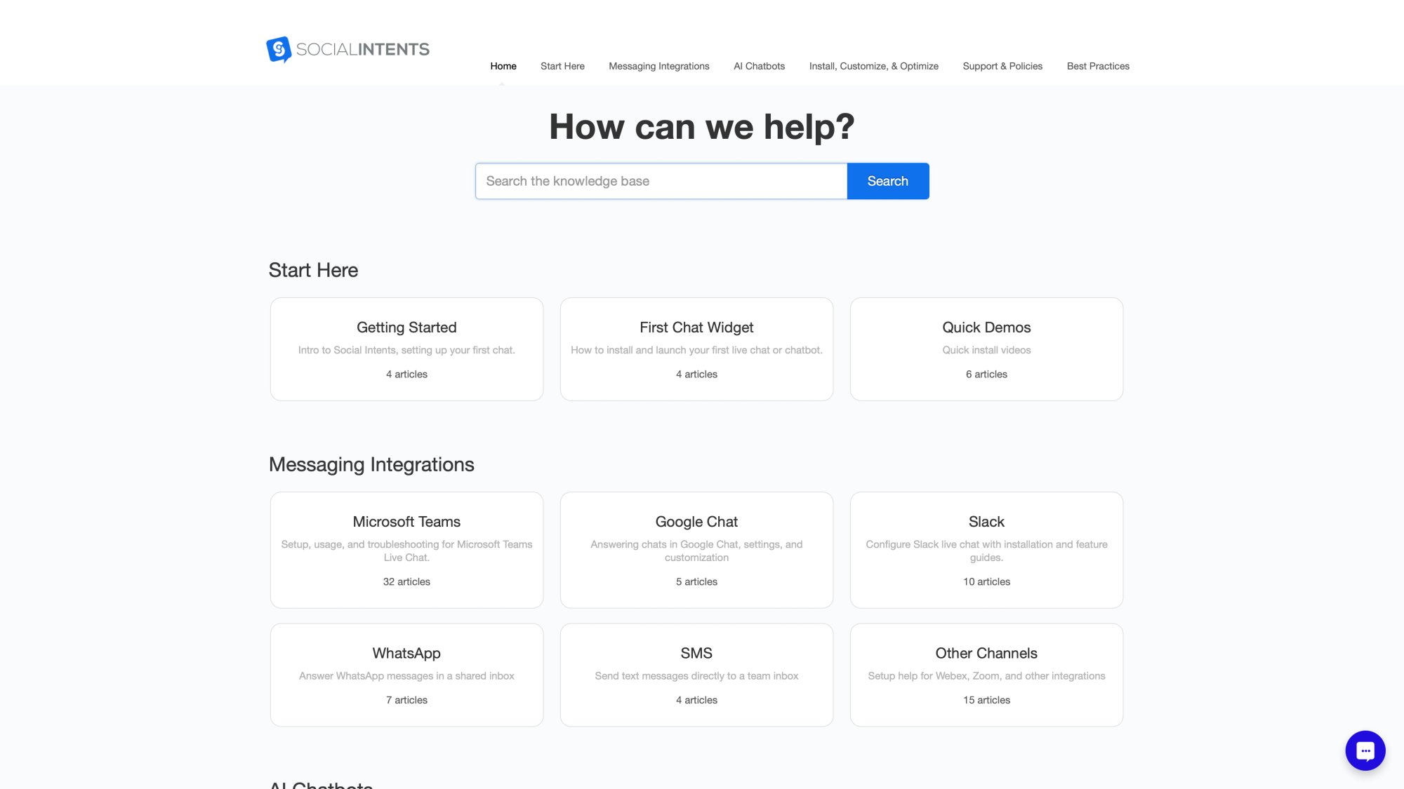Image resolution: width=1404 pixels, height=789 pixels.
Task: View the Quick Demos install videos
Action: coord(986,349)
